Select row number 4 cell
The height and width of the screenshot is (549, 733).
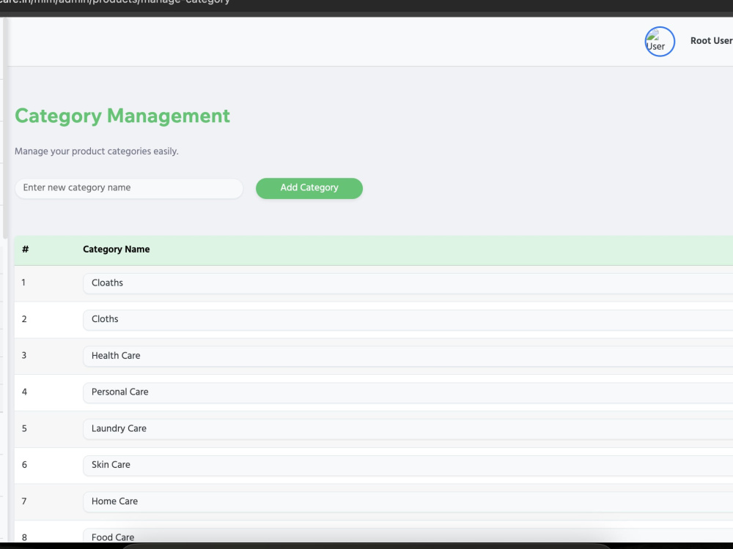24,392
